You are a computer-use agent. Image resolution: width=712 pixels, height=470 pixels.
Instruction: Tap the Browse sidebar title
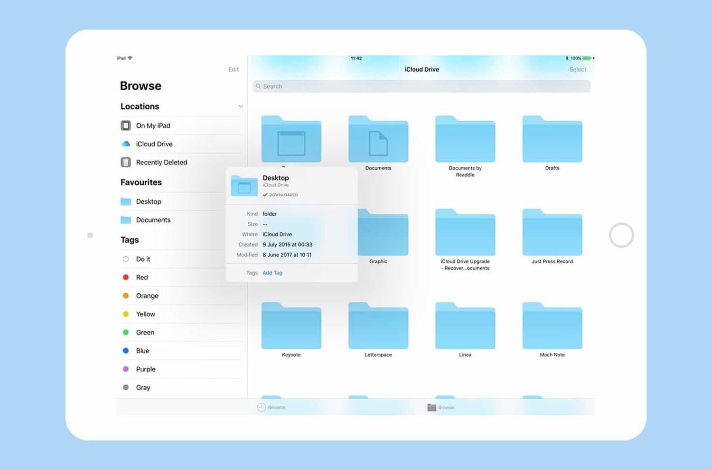141,86
